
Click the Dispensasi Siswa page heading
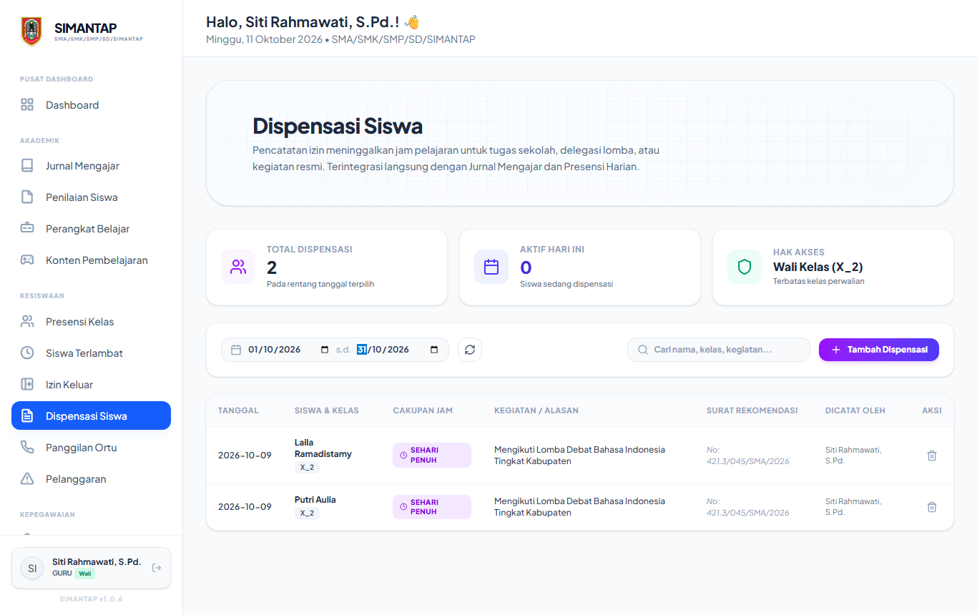[x=338, y=127]
